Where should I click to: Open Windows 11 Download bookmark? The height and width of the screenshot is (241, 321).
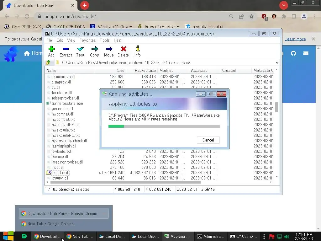(x=112, y=27)
